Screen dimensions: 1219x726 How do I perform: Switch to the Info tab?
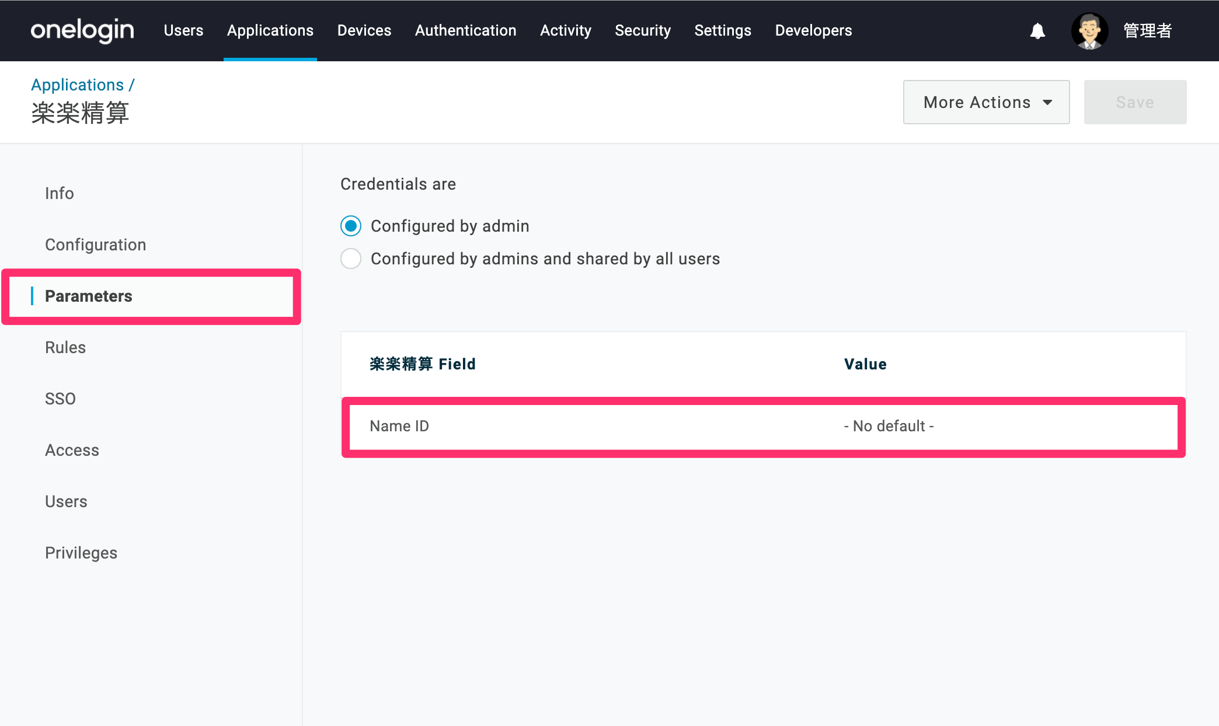[60, 193]
